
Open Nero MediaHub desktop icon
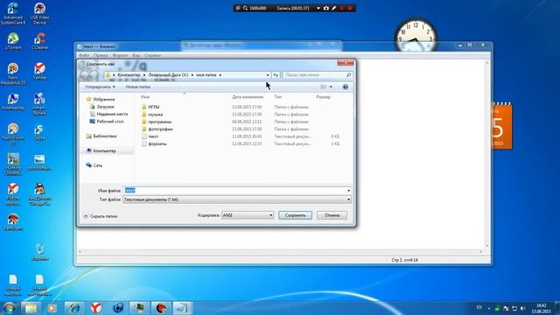click(x=13, y=73)
